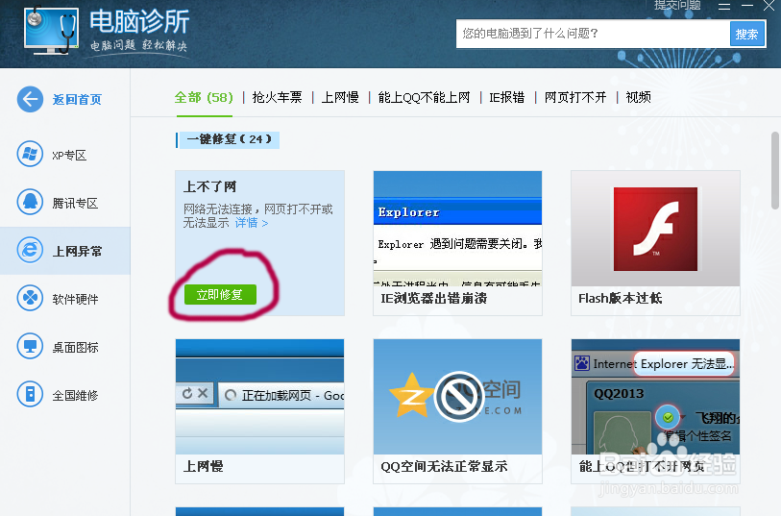Open the 上网慢 category tab
This screenshot has width=781, height=516.
(x=340, y=97)
